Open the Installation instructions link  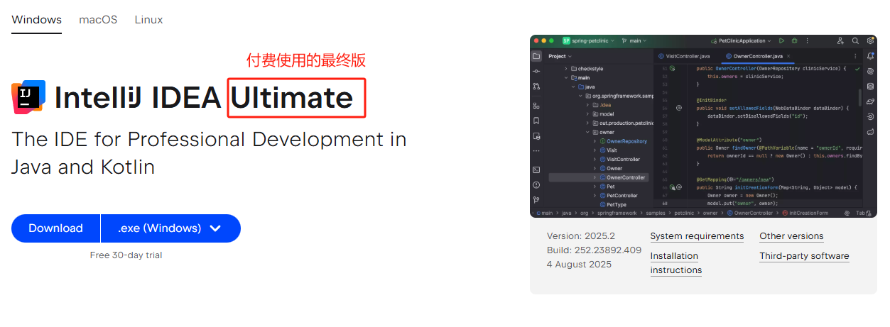pyautogui.click(x=676, y=263)
